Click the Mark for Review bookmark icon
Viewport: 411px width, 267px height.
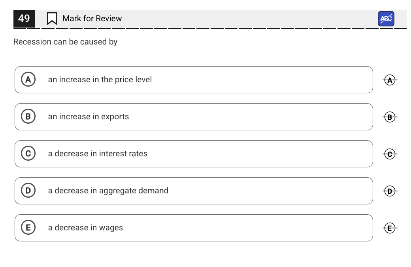coord(52,19)
